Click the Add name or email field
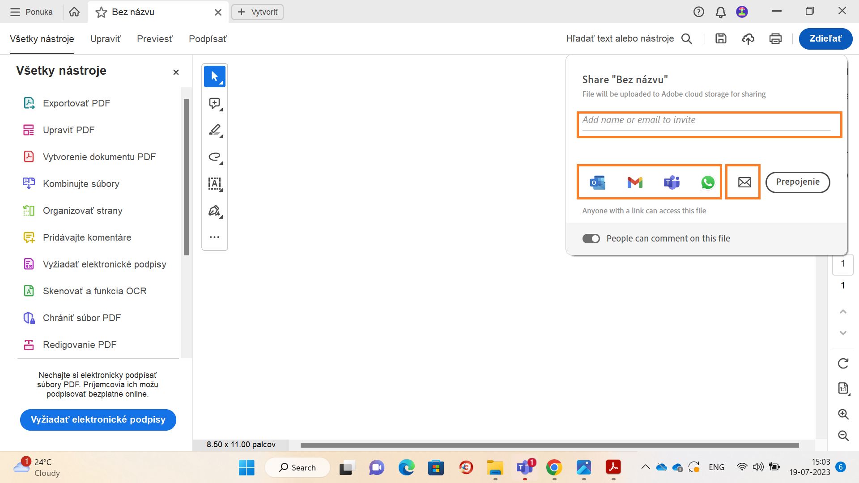859x483 pixels. pyautogui.click(x=706, y=120)
